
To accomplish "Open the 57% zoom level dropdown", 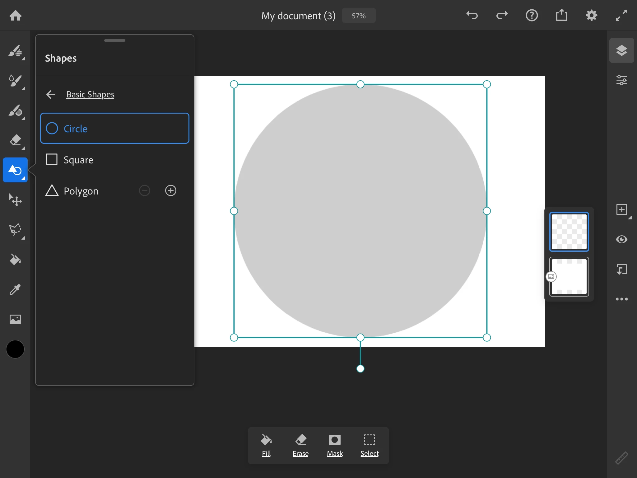I will click(359, 16).
